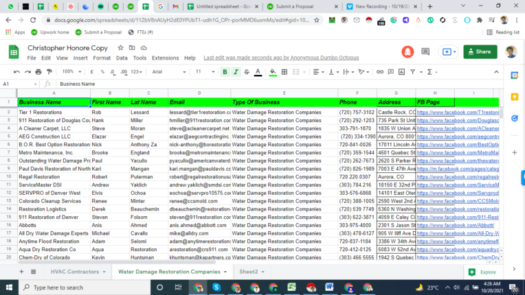Print the spreadsheet using the printer icon
The image size is (525, 295).
point(38,72)
